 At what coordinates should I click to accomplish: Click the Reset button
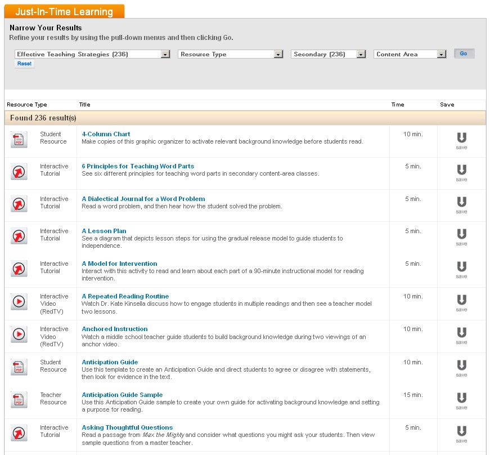pyautogui.click(x=24, y=64)
